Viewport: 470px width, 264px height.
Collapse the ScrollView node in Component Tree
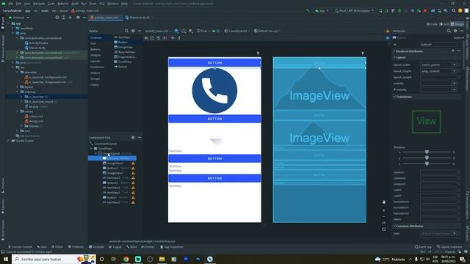point(91,148)
